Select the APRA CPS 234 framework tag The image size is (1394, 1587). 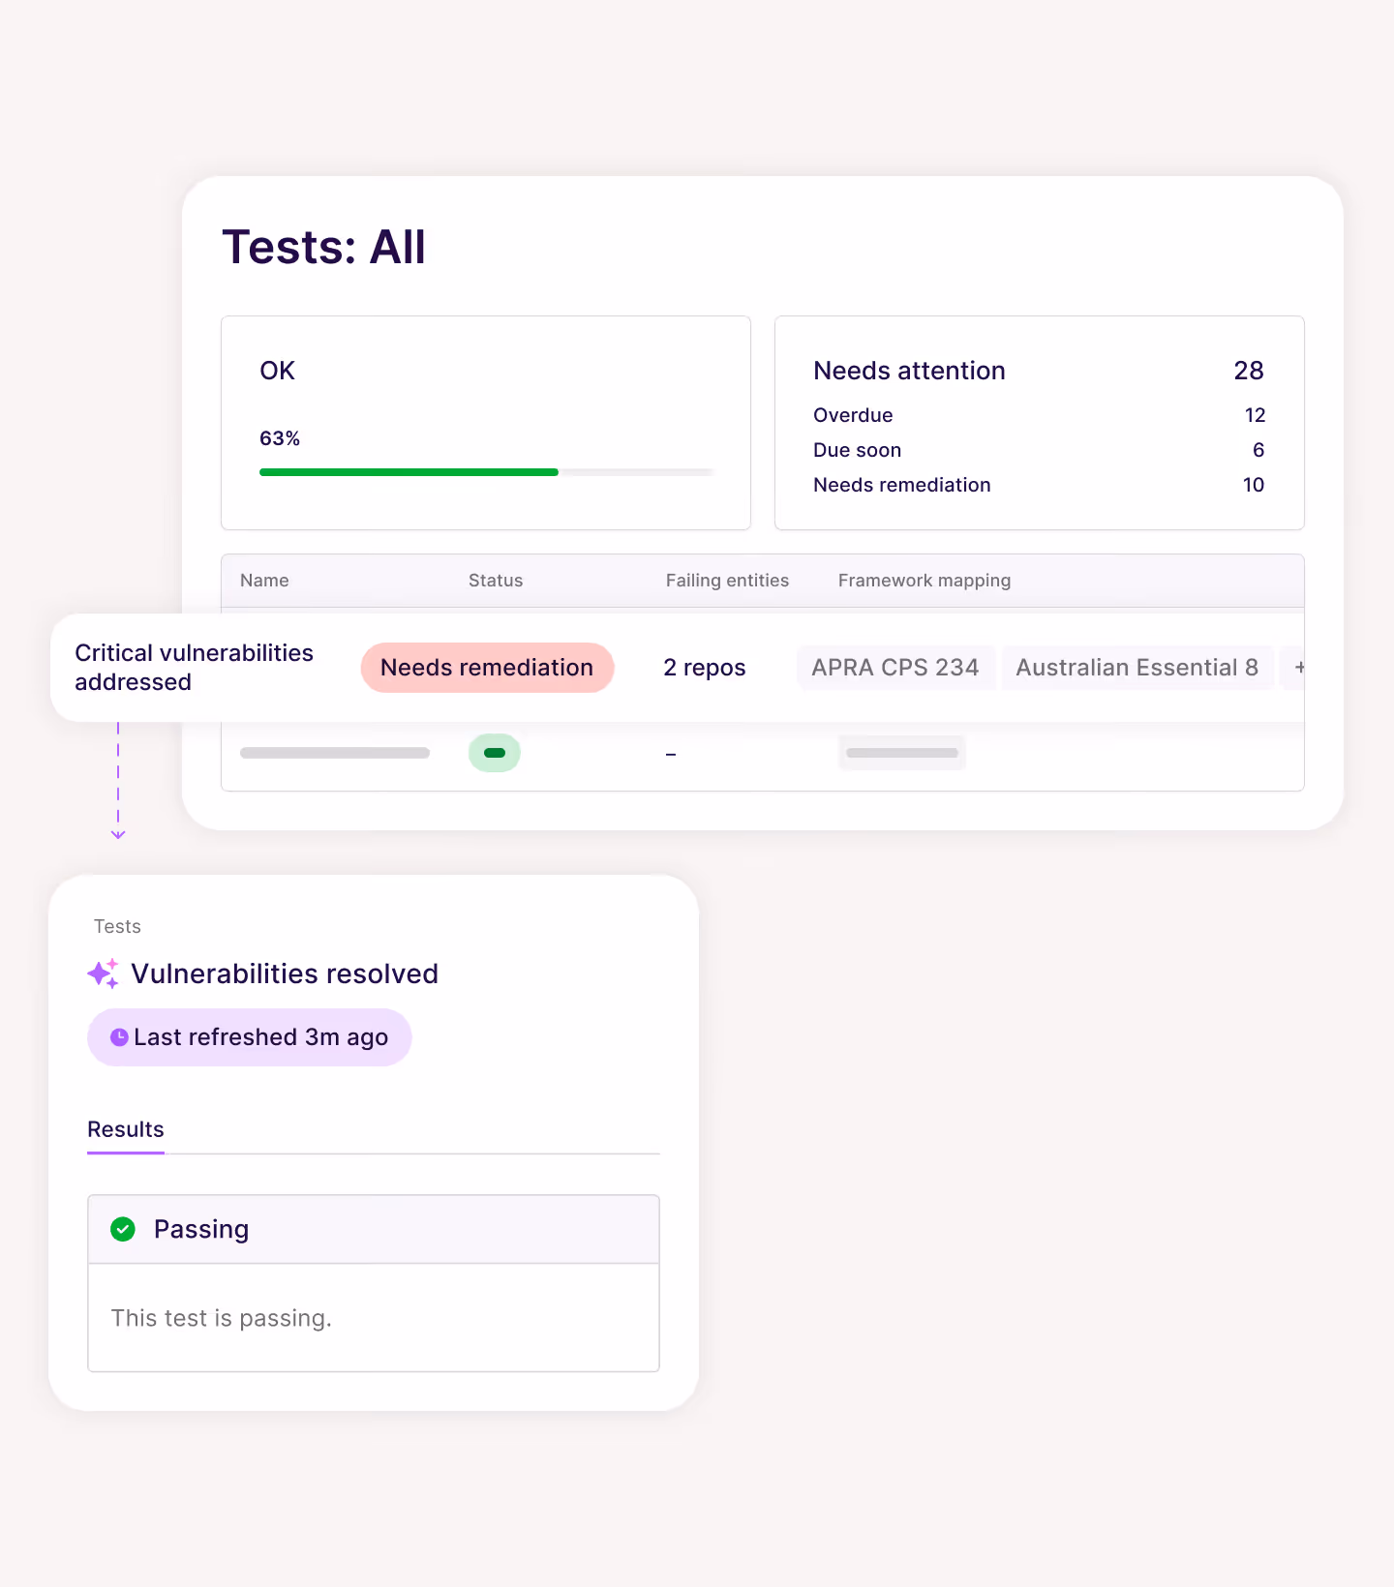coord(895,668)
